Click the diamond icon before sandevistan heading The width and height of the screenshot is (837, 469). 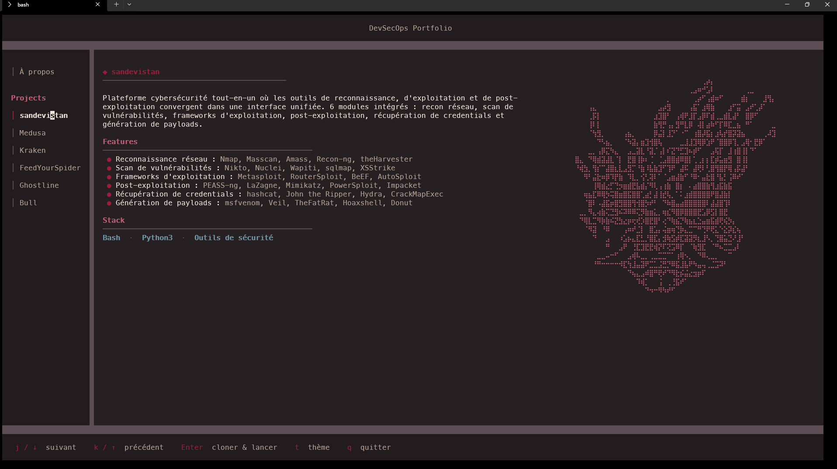(105, 72)
